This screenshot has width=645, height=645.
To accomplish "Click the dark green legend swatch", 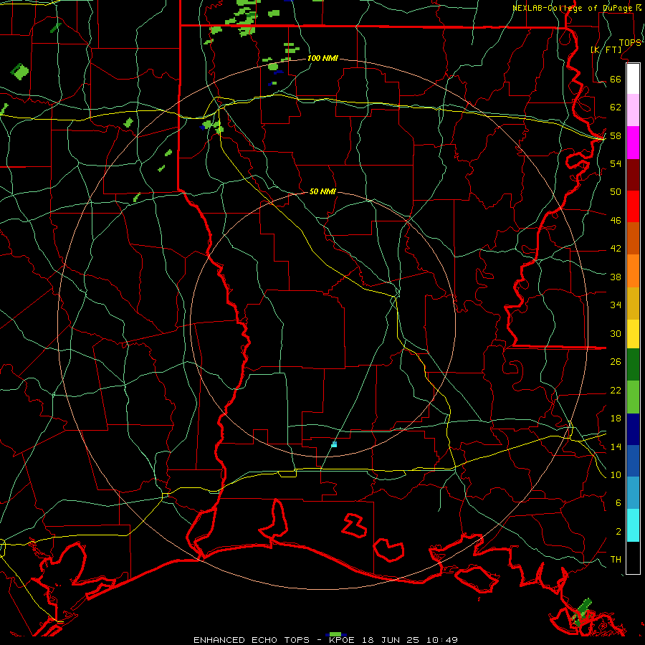I will tap(633, 365).
